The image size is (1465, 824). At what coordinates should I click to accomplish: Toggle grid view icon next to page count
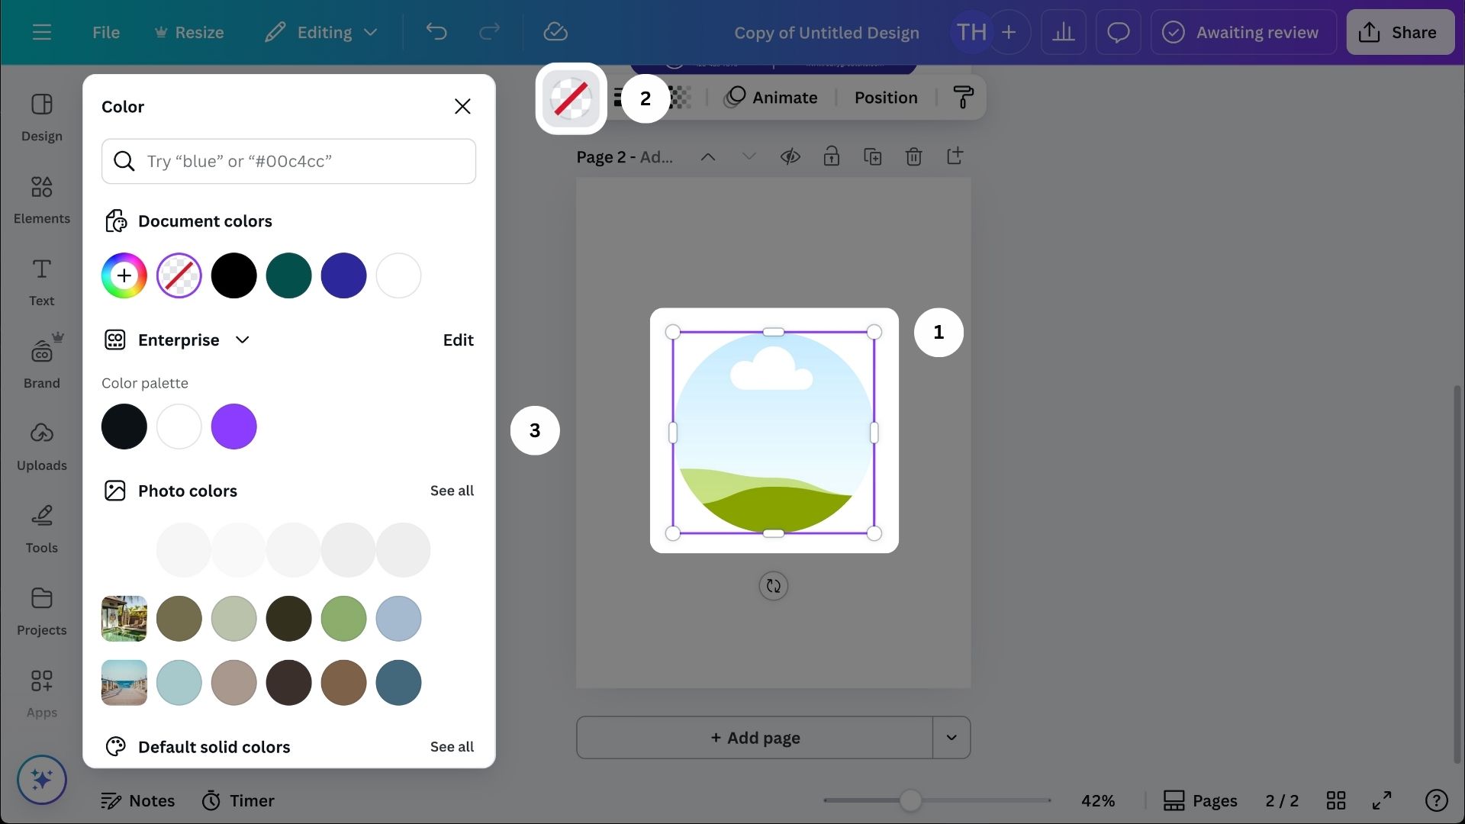pos(1335,800)
